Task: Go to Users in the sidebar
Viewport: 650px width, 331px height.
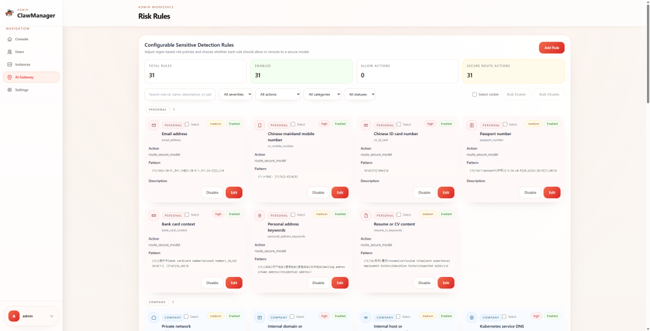Action: pyautogui.click(x=19, y=52)
